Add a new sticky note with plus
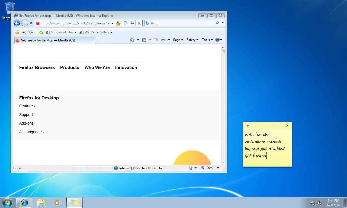The width and height of the screenshot is (347, 208). tap(248, 126)
